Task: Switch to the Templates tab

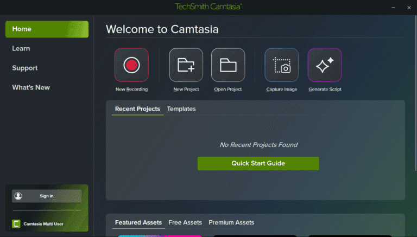Action: click(x=181, y=109)
